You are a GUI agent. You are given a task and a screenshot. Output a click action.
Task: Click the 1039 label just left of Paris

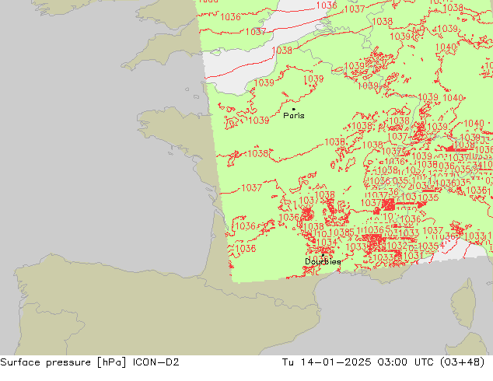tap(259, 121)
